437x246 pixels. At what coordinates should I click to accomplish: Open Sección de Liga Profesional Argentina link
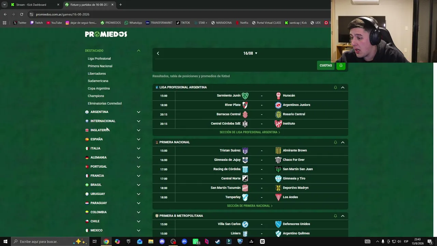[250, 132]
